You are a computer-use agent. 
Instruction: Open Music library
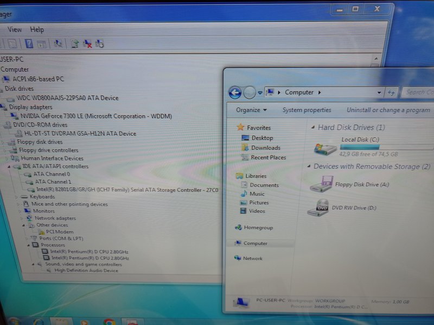tap(257, 194)
